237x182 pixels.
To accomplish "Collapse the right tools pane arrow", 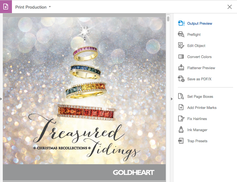I will 172,99.
